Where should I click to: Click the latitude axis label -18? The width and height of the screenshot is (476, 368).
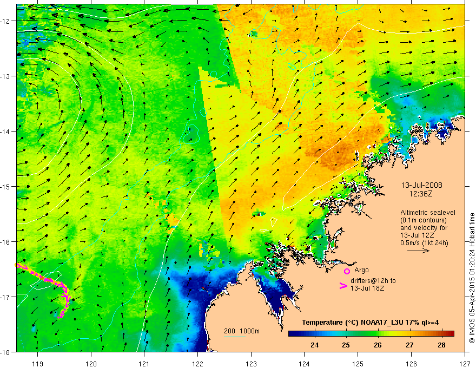point(6,352)
